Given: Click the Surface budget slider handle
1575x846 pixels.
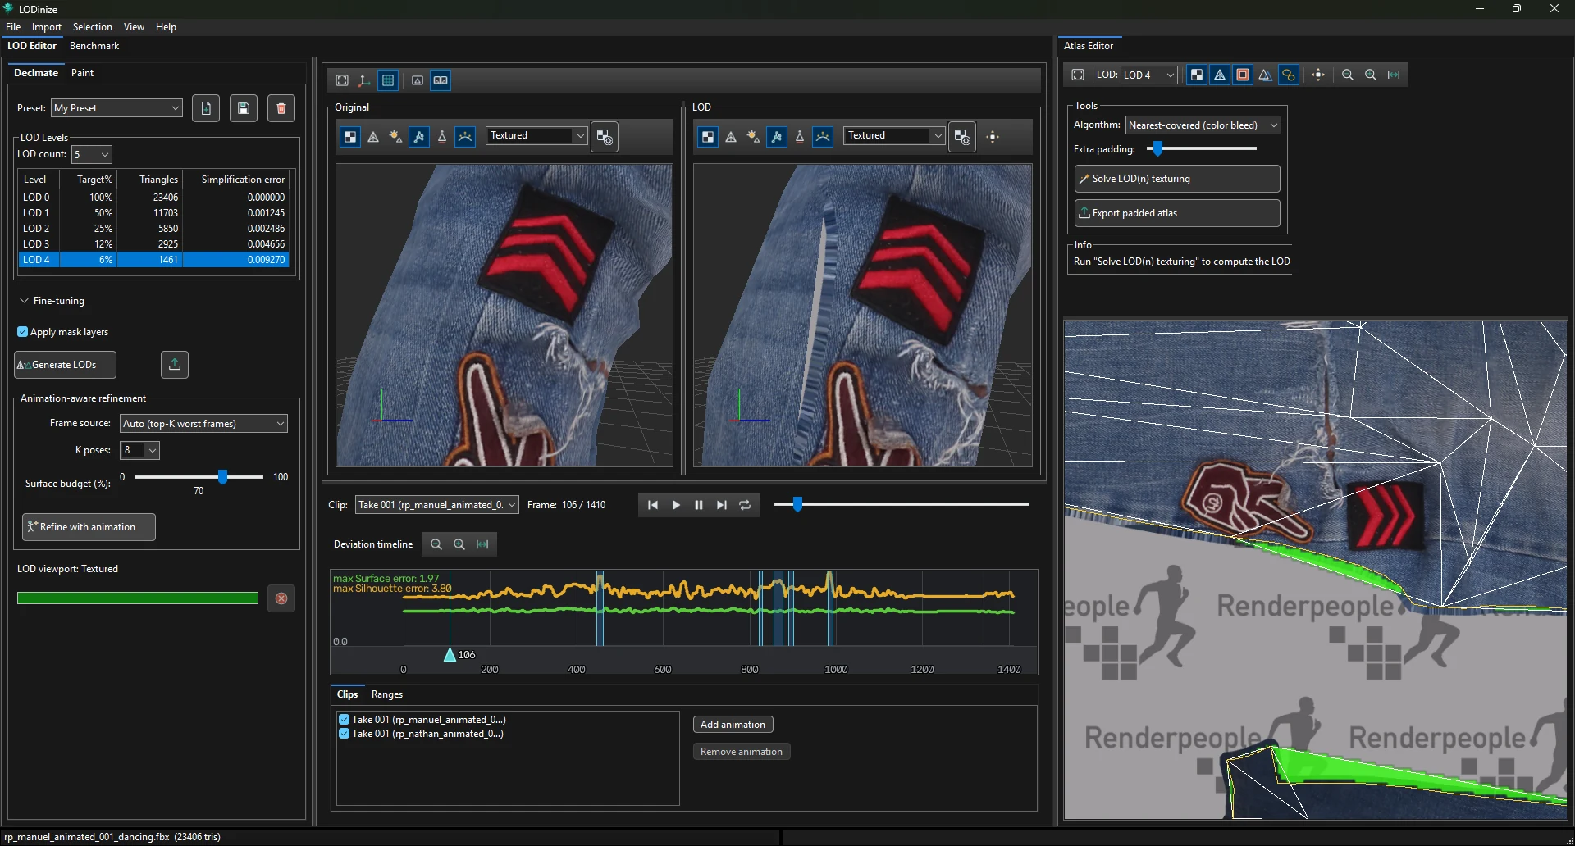Looking at the screenshot, I should tap(222, 477).
